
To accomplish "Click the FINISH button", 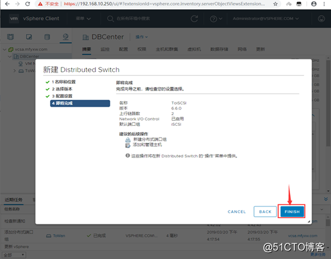I will pos(292,211).
